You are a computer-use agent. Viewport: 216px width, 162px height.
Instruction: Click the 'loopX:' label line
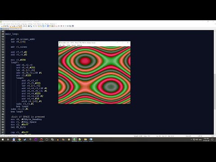(20, 78)
